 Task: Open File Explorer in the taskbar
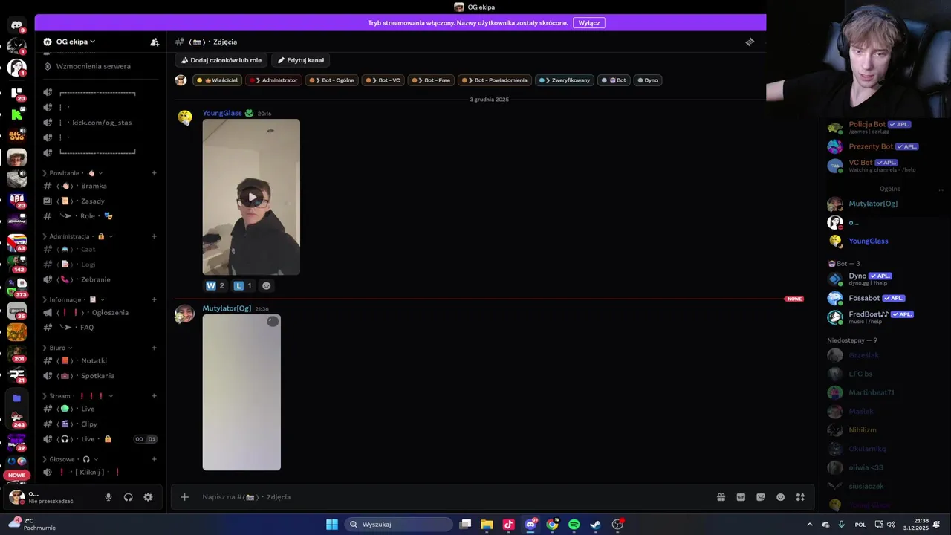[x=487, y=525]
